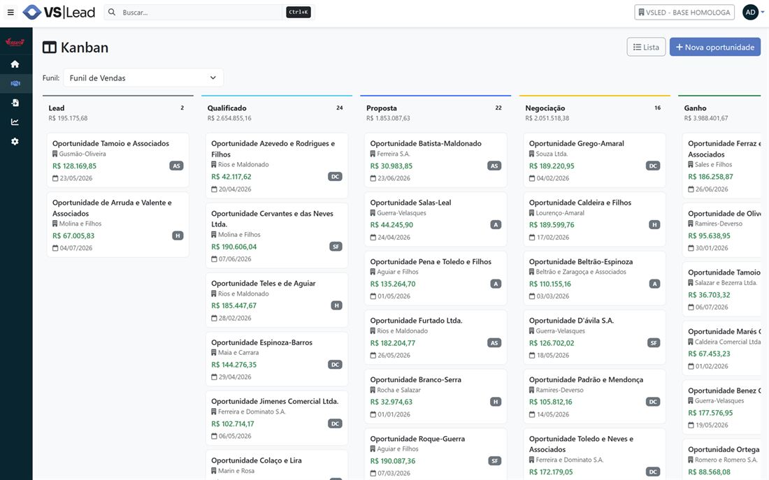Click the Lead column header
The height and width of the screenshot is (480, 769).
[x=57, y=108]
